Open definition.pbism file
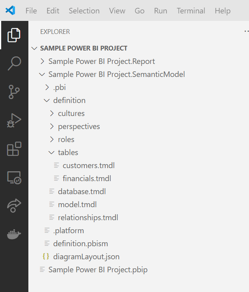 [x=80, y=243]
